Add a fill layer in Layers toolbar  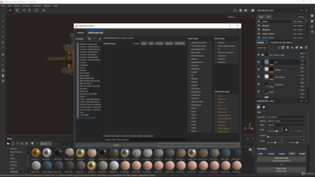coord(292,48)
